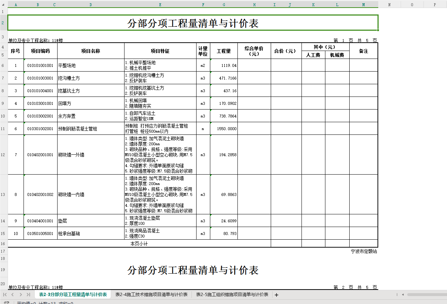Select the quantity cell 69.8863
The height and width of the screenshot is (304, 447).
[x=224, y=194]
